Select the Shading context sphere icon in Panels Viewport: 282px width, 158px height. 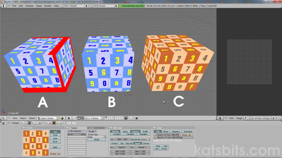click(x=29, y=123)
